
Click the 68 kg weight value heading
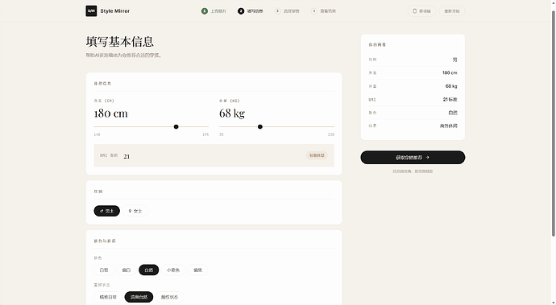(x=232, y=113)
